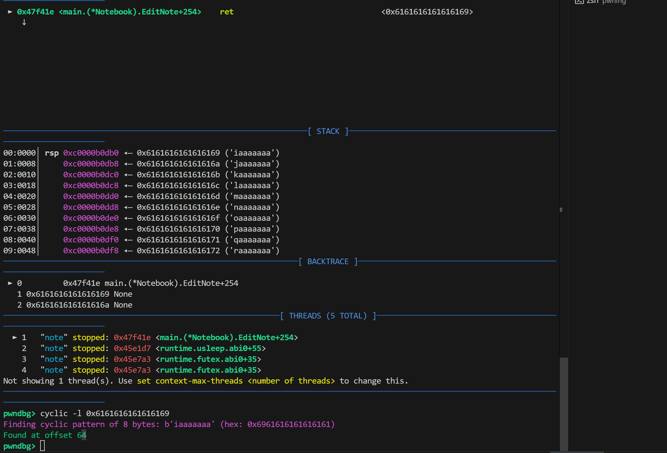This screenshot has height=453, width=667.
Task: Click the terminal icon beside zsh
Action: click(x=579, y=2)
